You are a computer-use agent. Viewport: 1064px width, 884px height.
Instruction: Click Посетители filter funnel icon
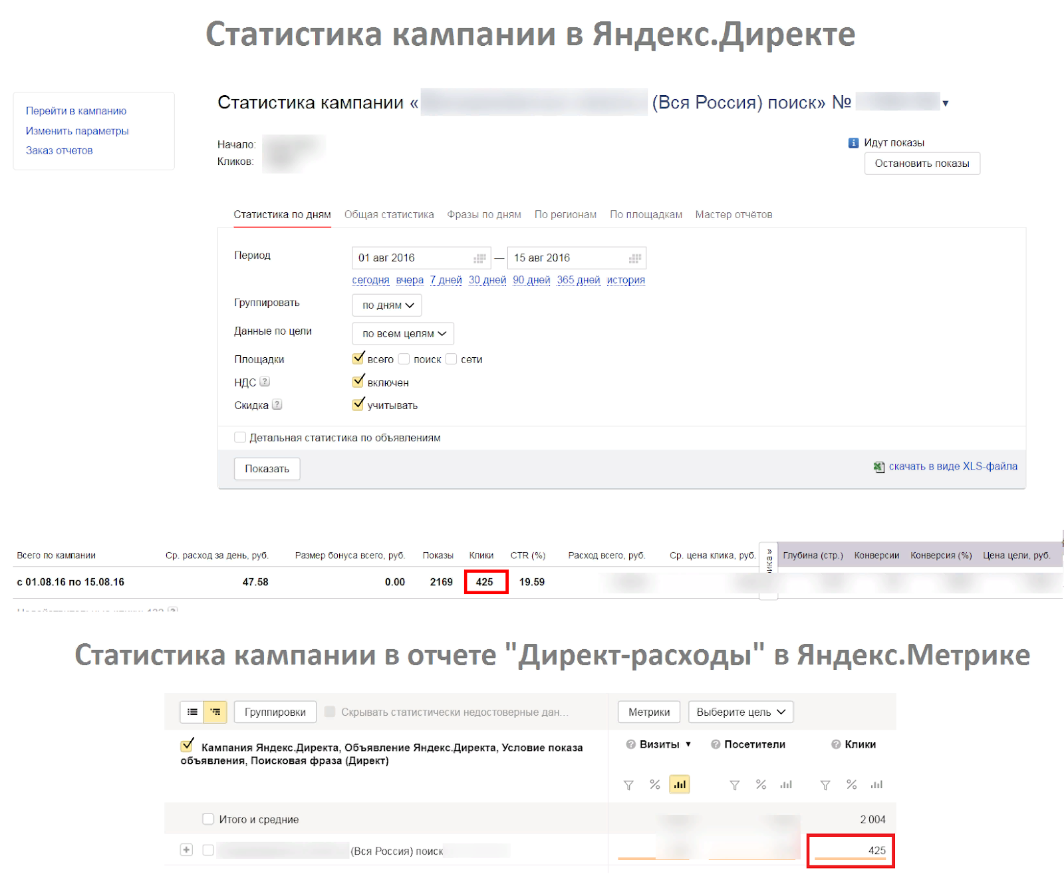click(x=735, y=786)
